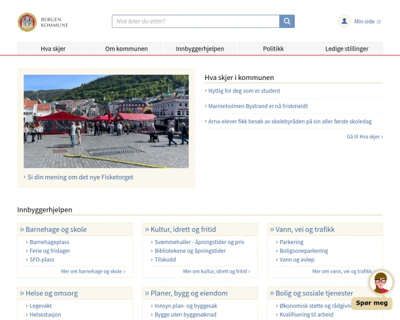
Task: Click the double chevron before Helse og omsorg
Action: click(22, 293)
